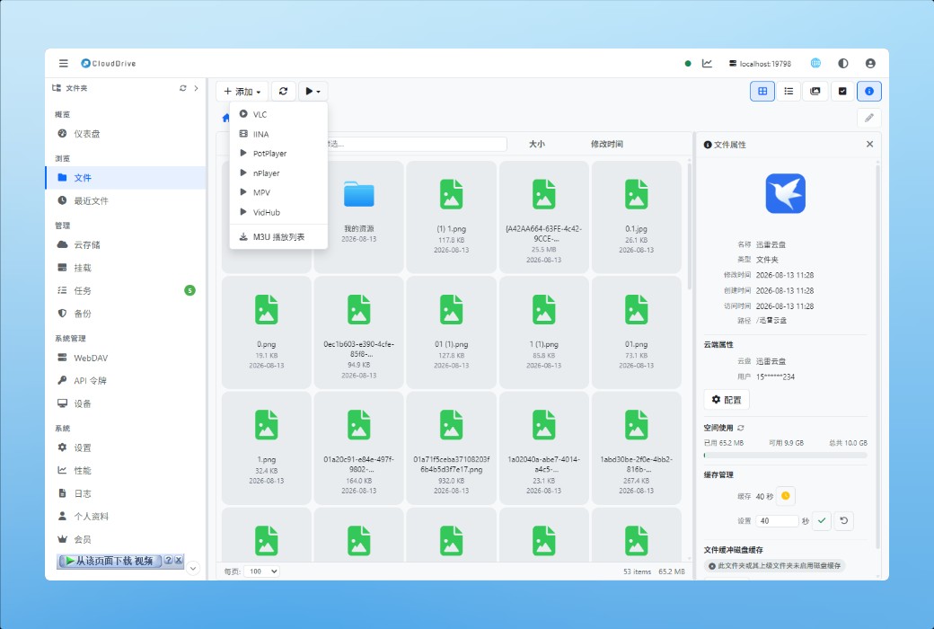Screen dimensions: 934x629
Task: Select file 0.1.jpg
Action: (636, 217)
